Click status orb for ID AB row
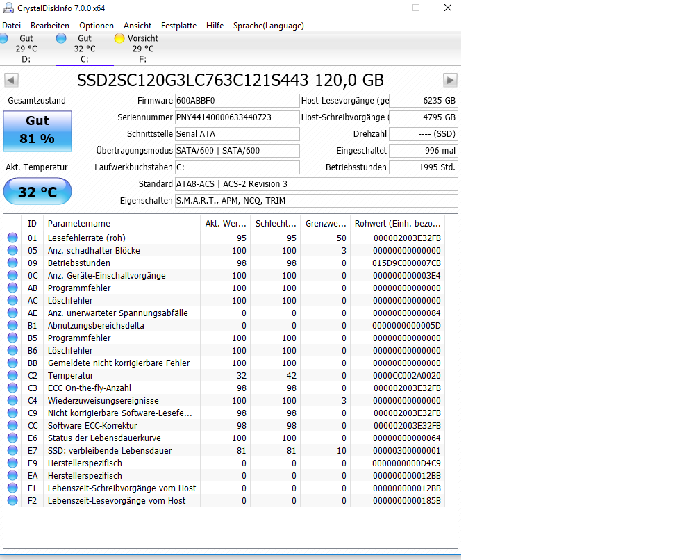This screenshot has height=560, width=700. (x=12, y=288)
